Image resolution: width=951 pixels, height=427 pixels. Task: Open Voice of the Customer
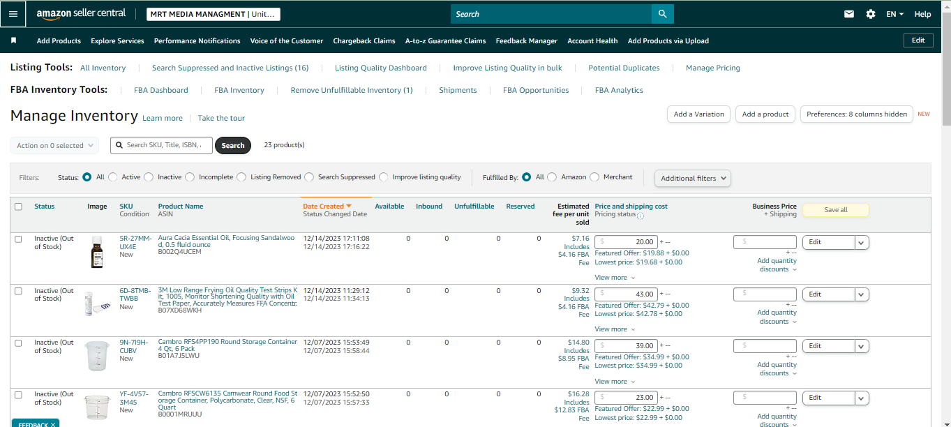[287, 40]
